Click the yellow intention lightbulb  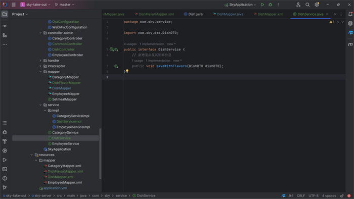point(127,71)
